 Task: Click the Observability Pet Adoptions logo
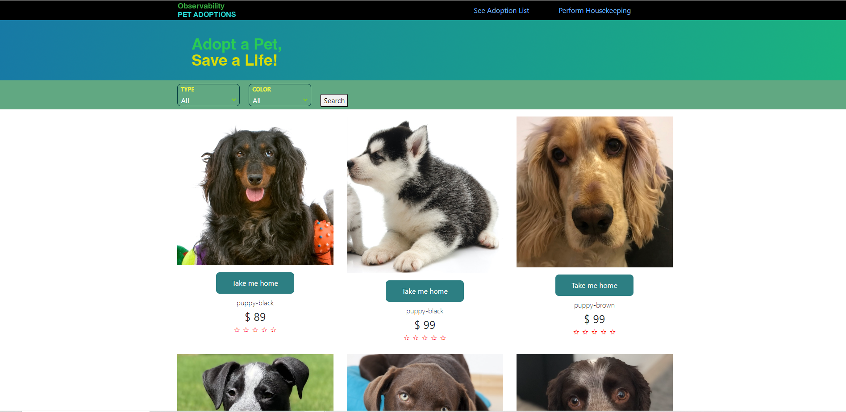tap(207, 10)
